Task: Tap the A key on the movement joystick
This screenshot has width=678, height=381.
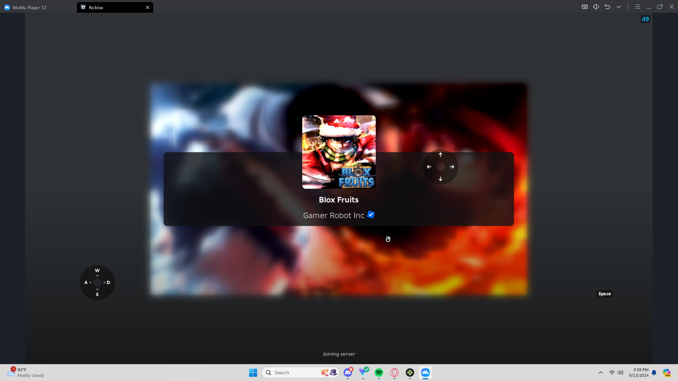Action: tap(86, 283)
